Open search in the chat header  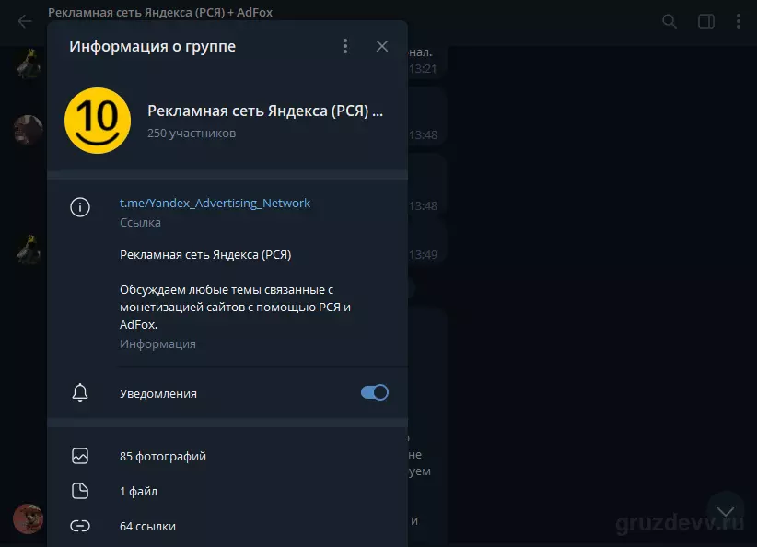670,21
